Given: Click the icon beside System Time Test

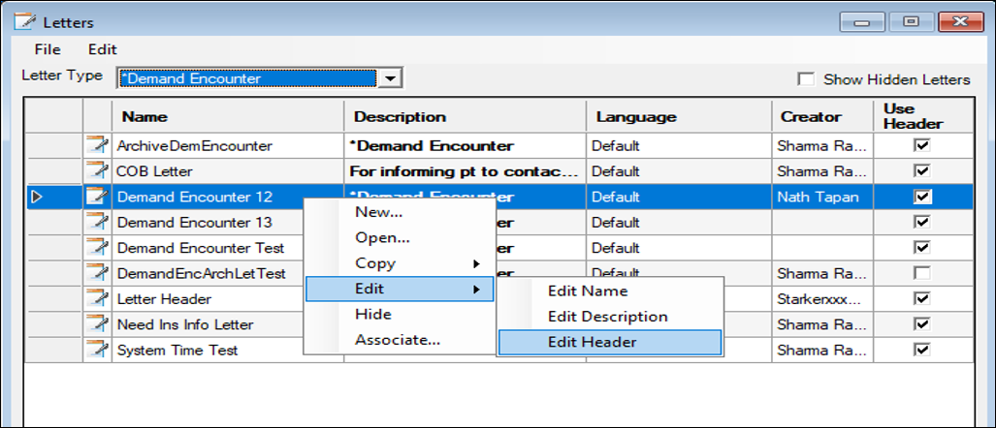Looking at the screenshot, I should click(x=97, y=350).
